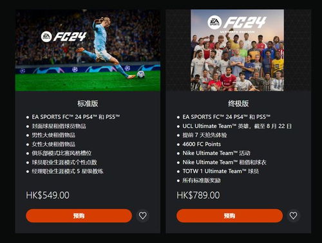This screenshot has height=243, width=322.
Task: Open the Ultimate Edition cover art image
Action: point(238,50)
